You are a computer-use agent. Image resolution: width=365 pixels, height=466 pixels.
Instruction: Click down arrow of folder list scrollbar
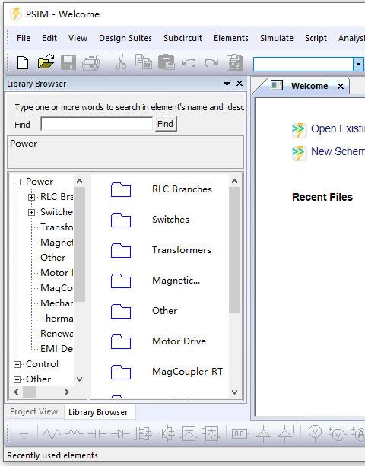tap(234, 392)
